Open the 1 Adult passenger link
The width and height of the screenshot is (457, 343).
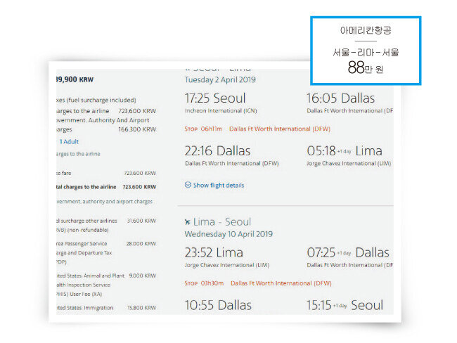69,142
